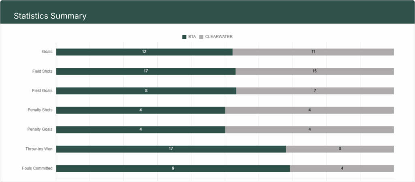Click the dark green BTA legend swatch

pyautogui.click(x=184, y=37)
